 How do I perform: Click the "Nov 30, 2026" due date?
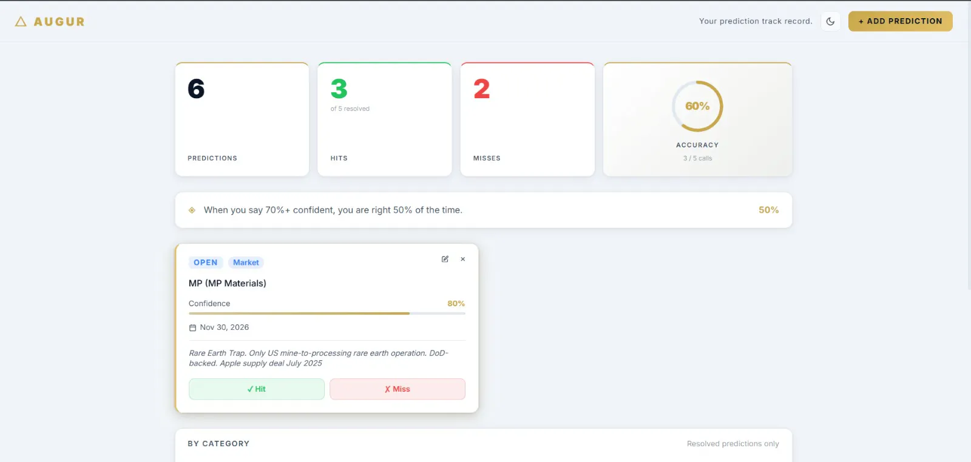pyautogui.click(x=225, y=327)
